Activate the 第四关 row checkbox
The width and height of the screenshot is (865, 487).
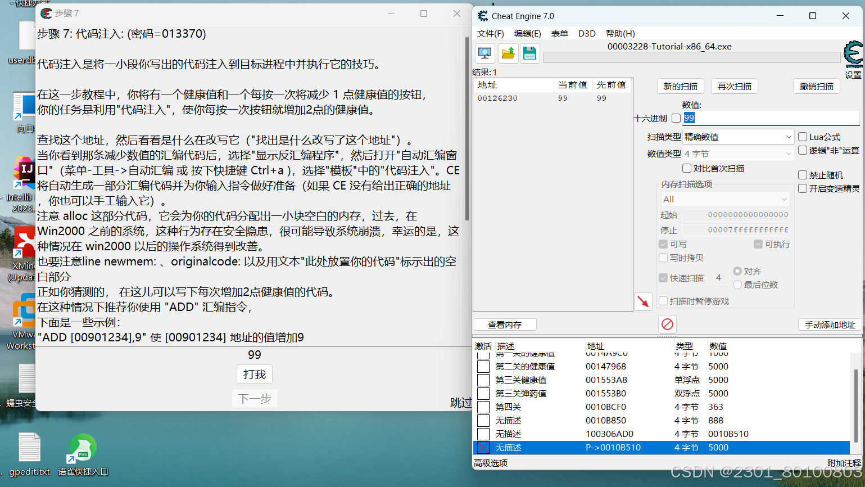point(483,407)
